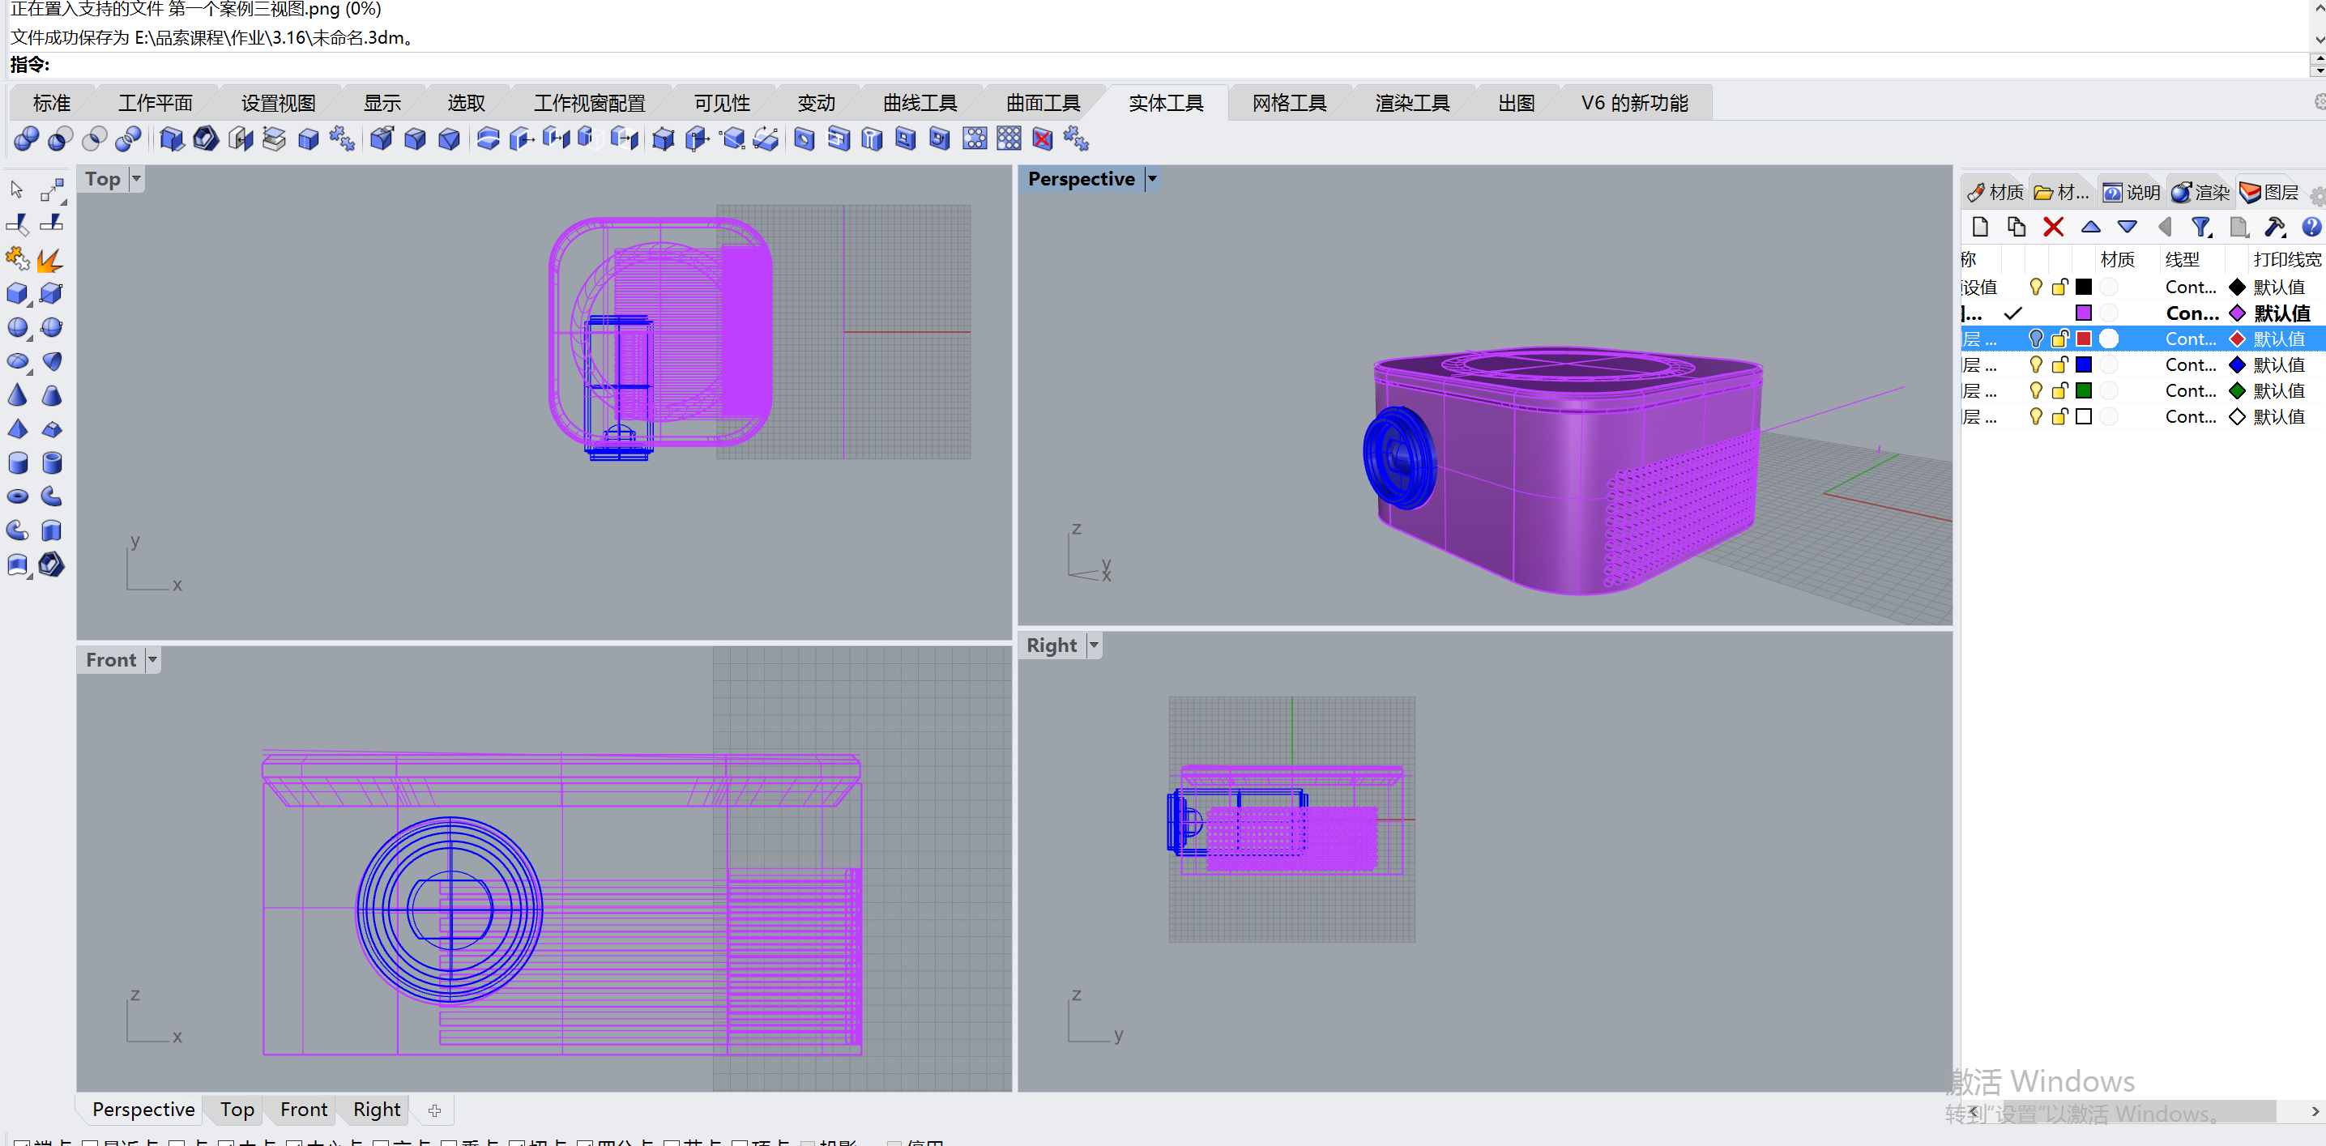The image size is (2326, 1146).
Task: Open the Top viewport title dropdown arrow
Action: coord(136,179)
